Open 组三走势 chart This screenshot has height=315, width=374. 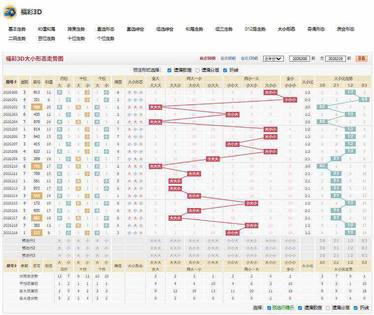[224, 29]
